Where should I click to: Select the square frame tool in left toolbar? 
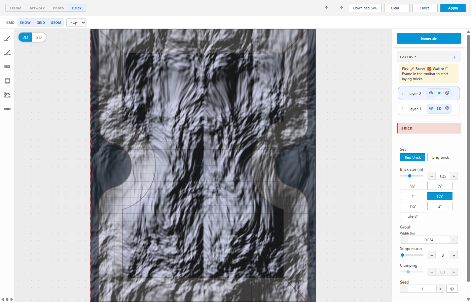7,81
